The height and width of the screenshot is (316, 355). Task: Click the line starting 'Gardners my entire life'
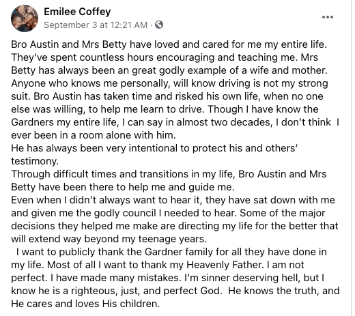coord(175,122)
